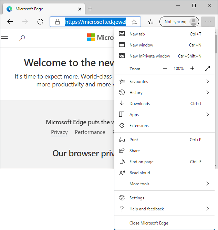Click the Find on page icon

coord(122,161)
